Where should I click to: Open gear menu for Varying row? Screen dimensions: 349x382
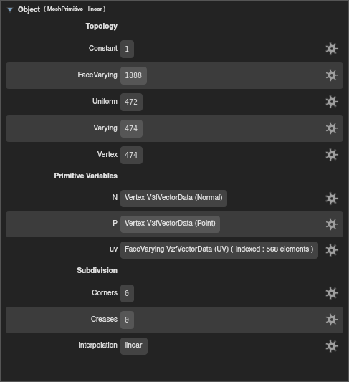tap(332, 128)
